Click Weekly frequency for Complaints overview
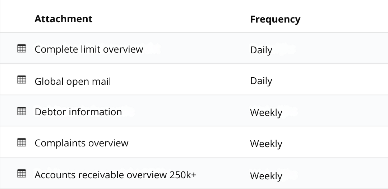 [266, 144]
